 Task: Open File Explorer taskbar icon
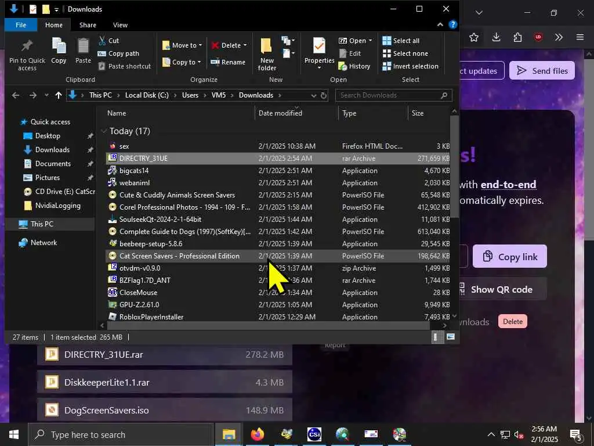click(x=229, y=434)
